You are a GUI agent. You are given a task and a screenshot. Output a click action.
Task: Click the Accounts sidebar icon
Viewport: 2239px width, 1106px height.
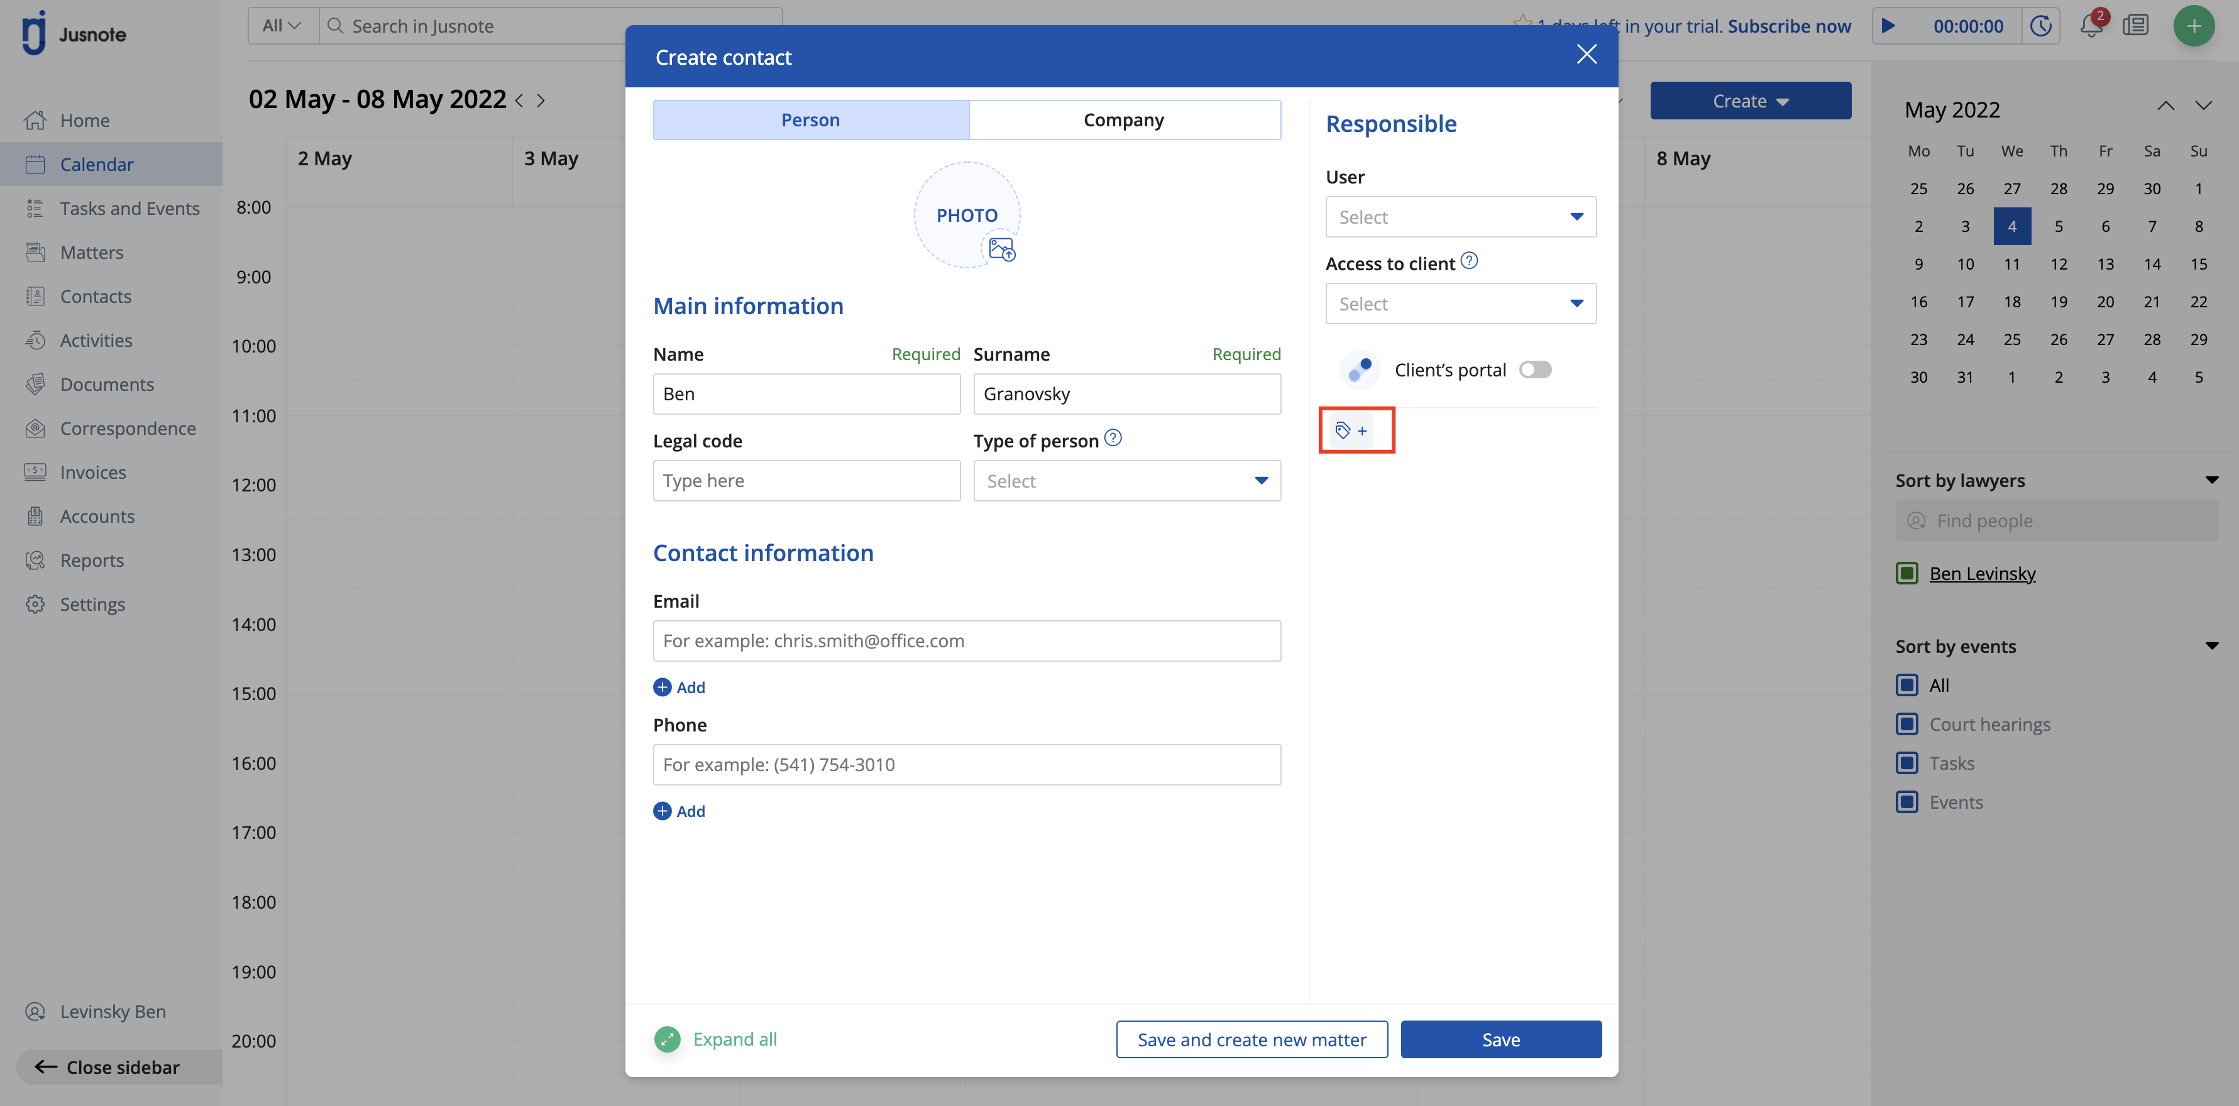click(x=35, y=516)
